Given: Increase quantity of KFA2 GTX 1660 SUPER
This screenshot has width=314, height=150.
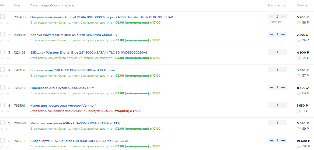Looking at the screenshot, I should [x=283, y=140].
